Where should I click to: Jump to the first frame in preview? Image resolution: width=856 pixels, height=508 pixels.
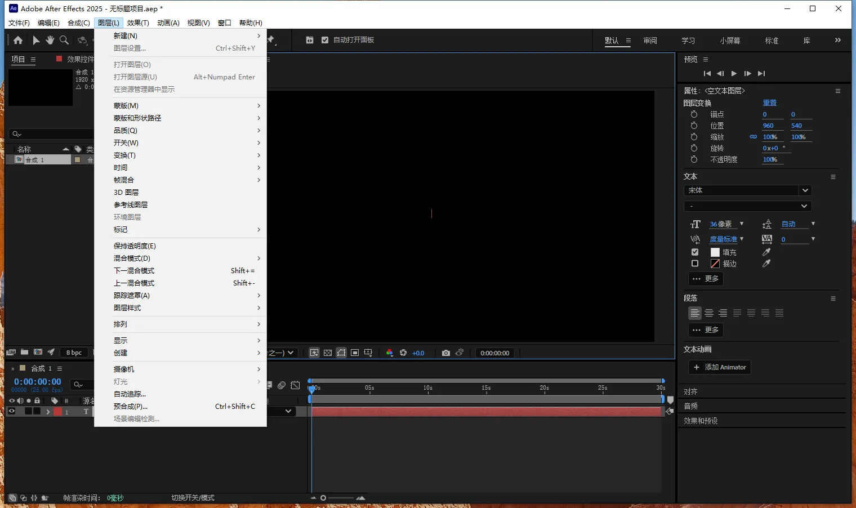[707, 74]
